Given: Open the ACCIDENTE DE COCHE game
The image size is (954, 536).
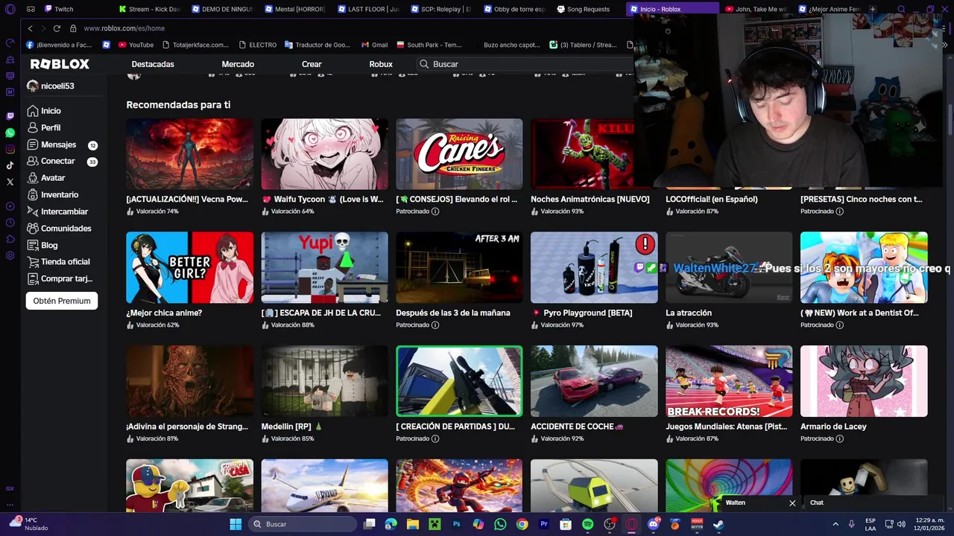Looking at the screenshot, I should (x=594, y=381).
